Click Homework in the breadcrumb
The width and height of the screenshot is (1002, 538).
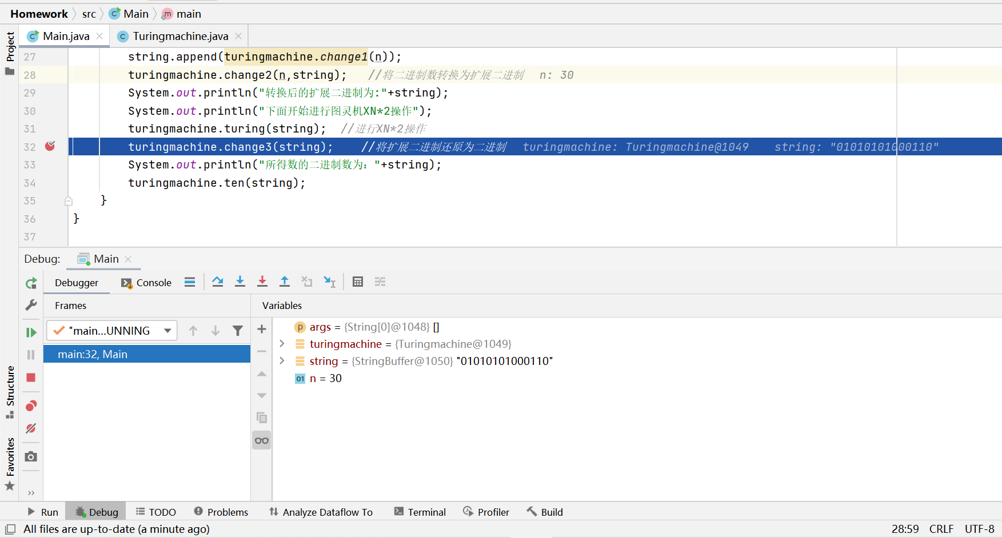point(39,14)
